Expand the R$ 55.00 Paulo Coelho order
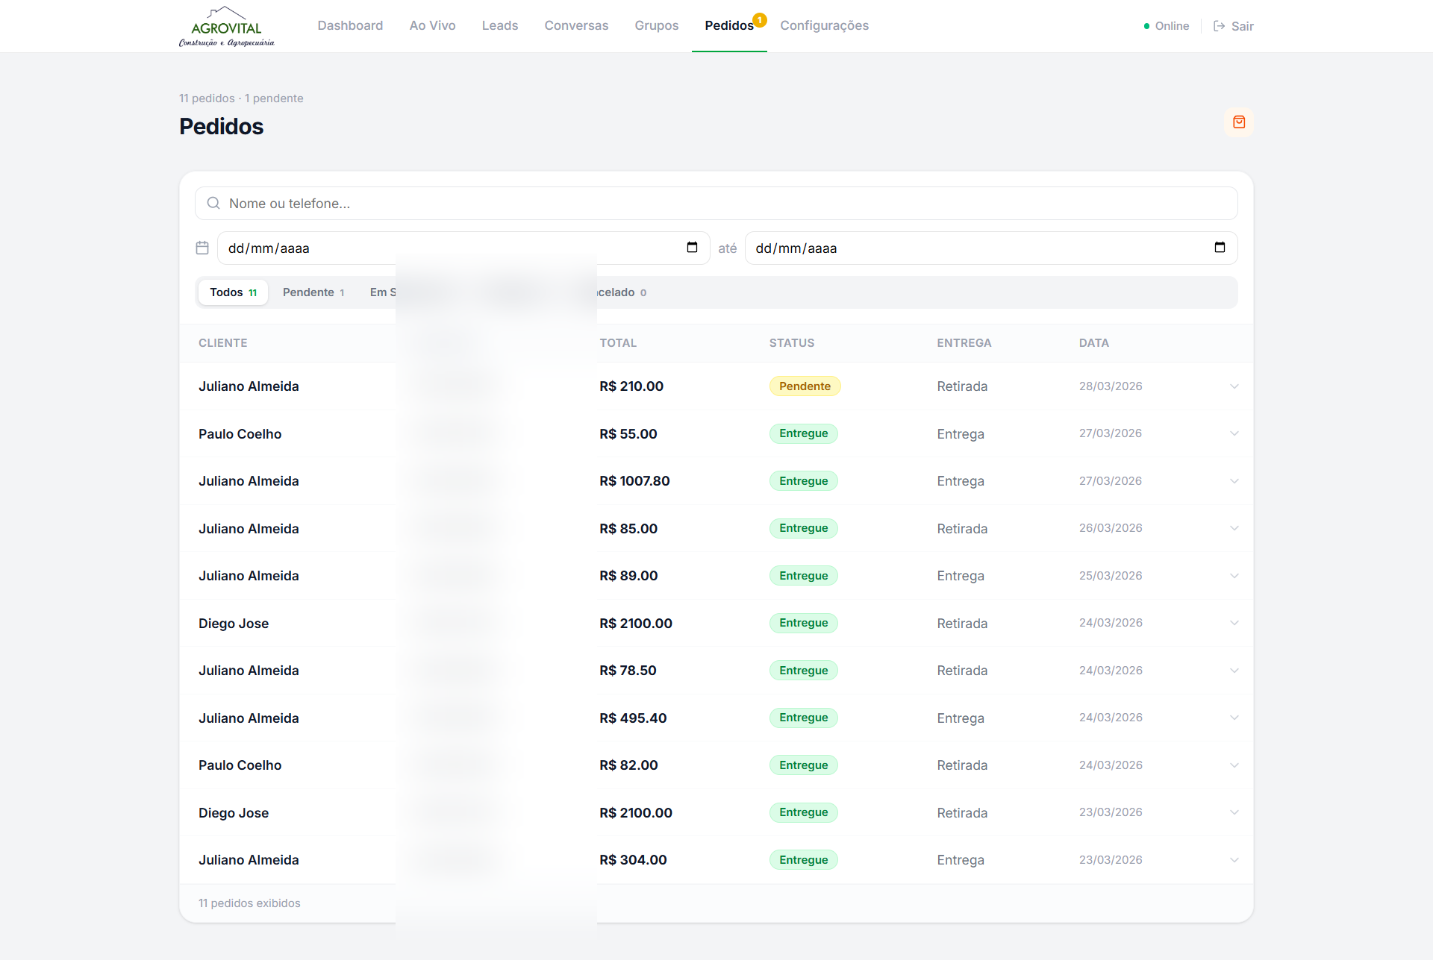The image size is (1433, 960). pos(1234,433)
